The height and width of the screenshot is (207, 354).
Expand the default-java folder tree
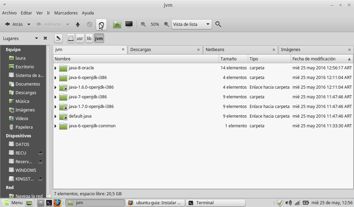55,116
